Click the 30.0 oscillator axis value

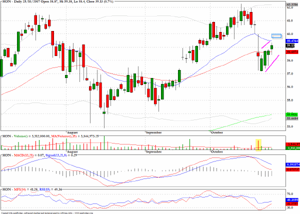click(290, 207)
